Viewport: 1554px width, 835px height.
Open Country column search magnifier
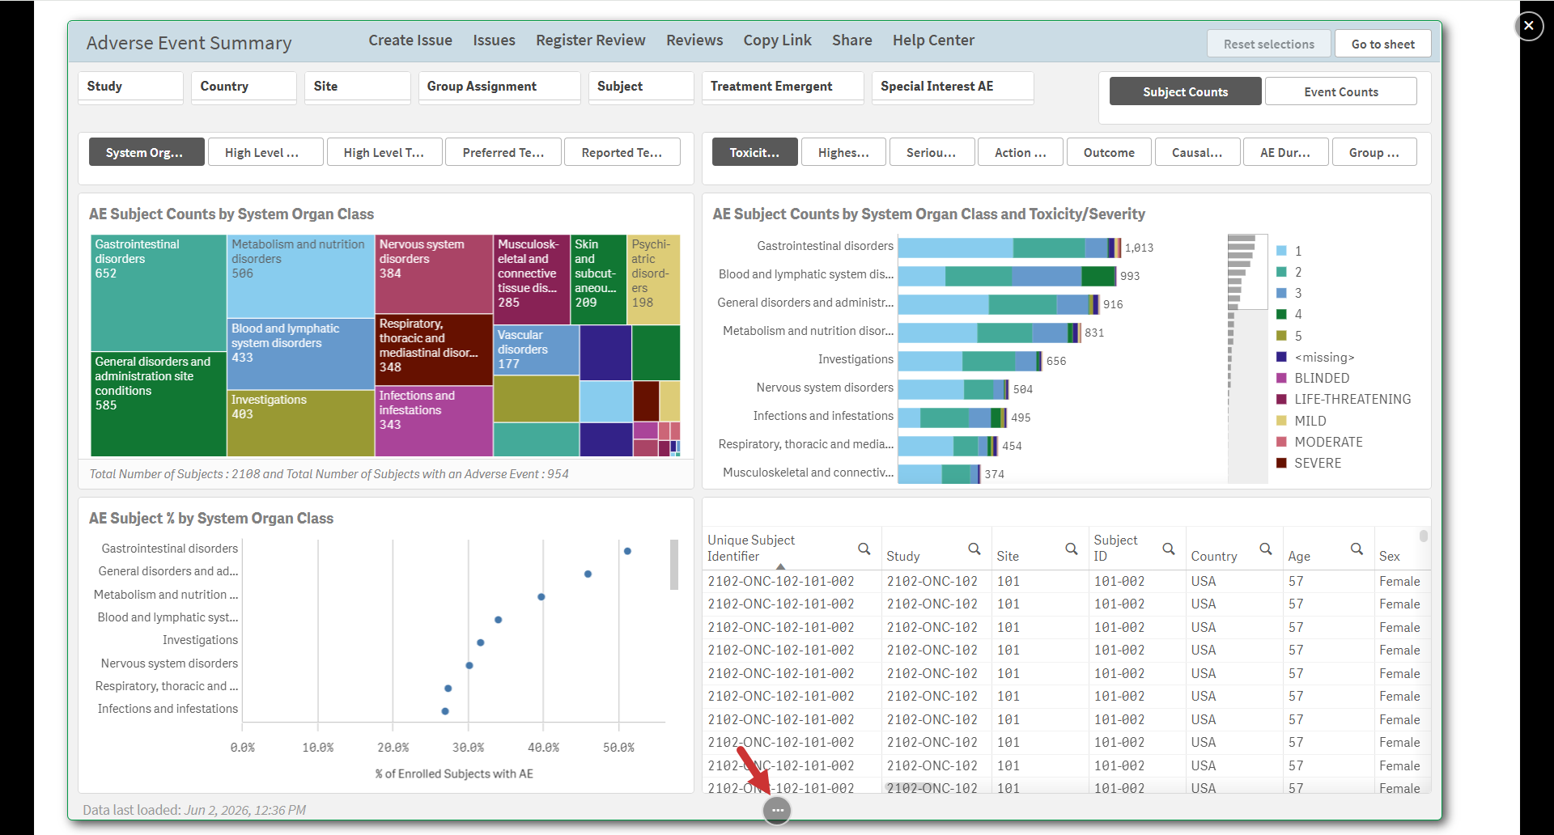[1265, 549]
